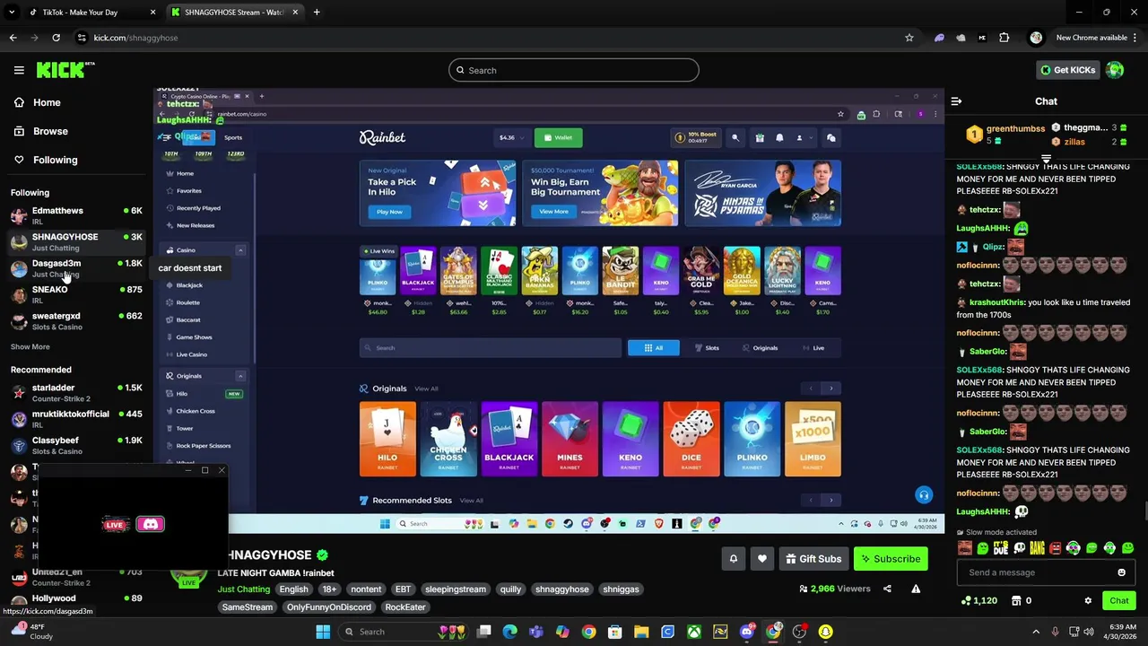View channel points balance 1,120

(x=979, y=600)
